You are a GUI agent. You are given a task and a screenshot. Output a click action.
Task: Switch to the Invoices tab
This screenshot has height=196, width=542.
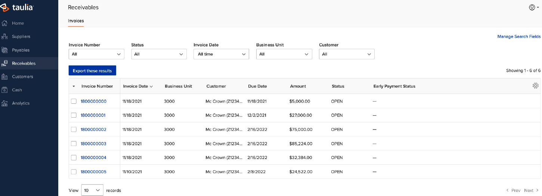76,21
